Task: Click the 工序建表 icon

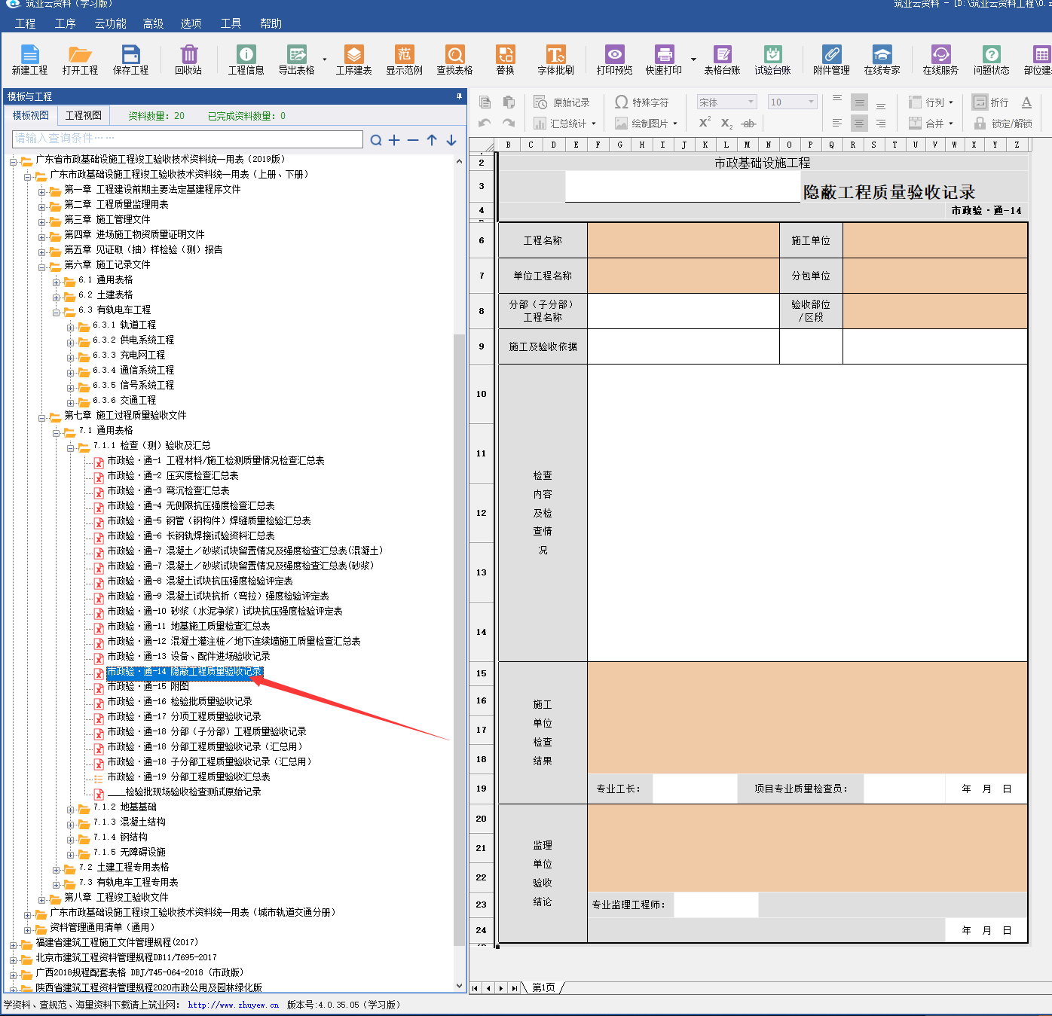Action: 354,59
